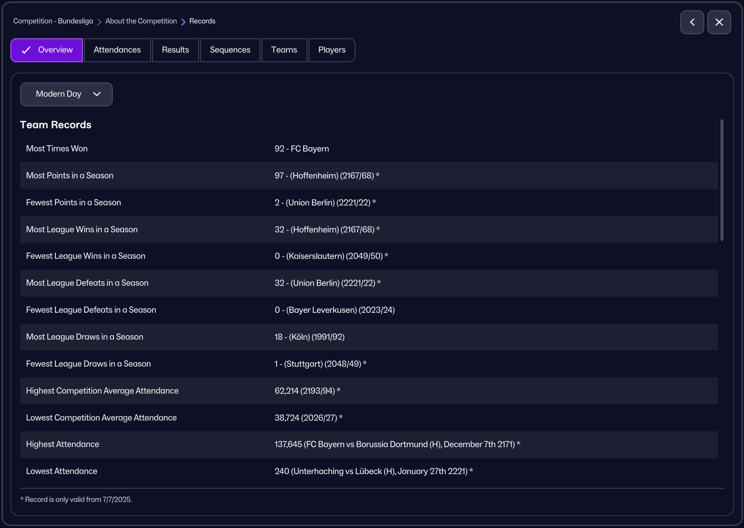
Task: Click '0 - (Bayer Leverkusen) (2023/24)' value
Action: pyautogui.click(x=334, y=310)
